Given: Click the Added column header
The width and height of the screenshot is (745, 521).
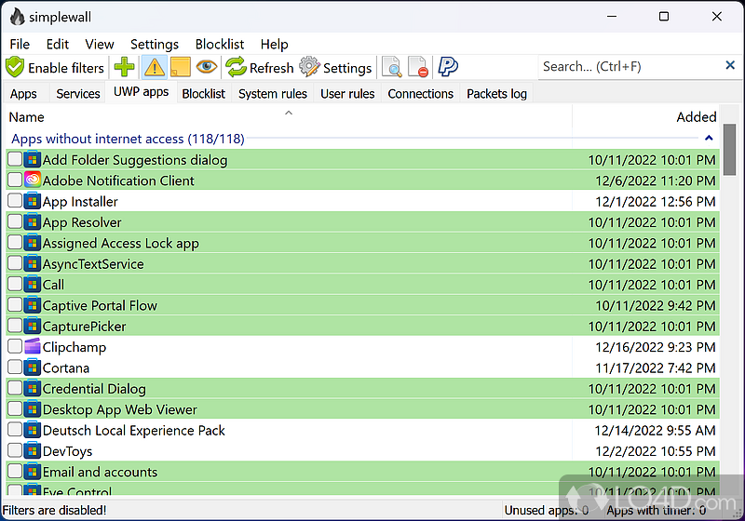Looking at the screenshot, I should [646, 116].
